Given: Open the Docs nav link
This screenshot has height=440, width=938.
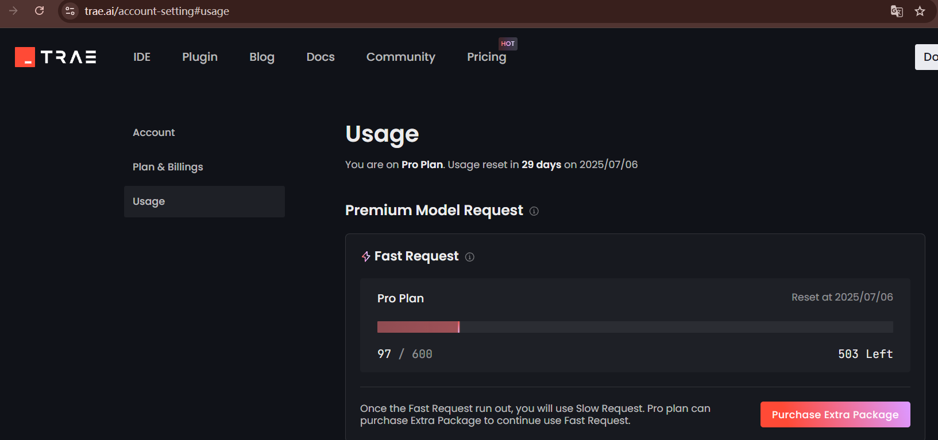Looking at the screenshot, I should click(x=321, y=57).
